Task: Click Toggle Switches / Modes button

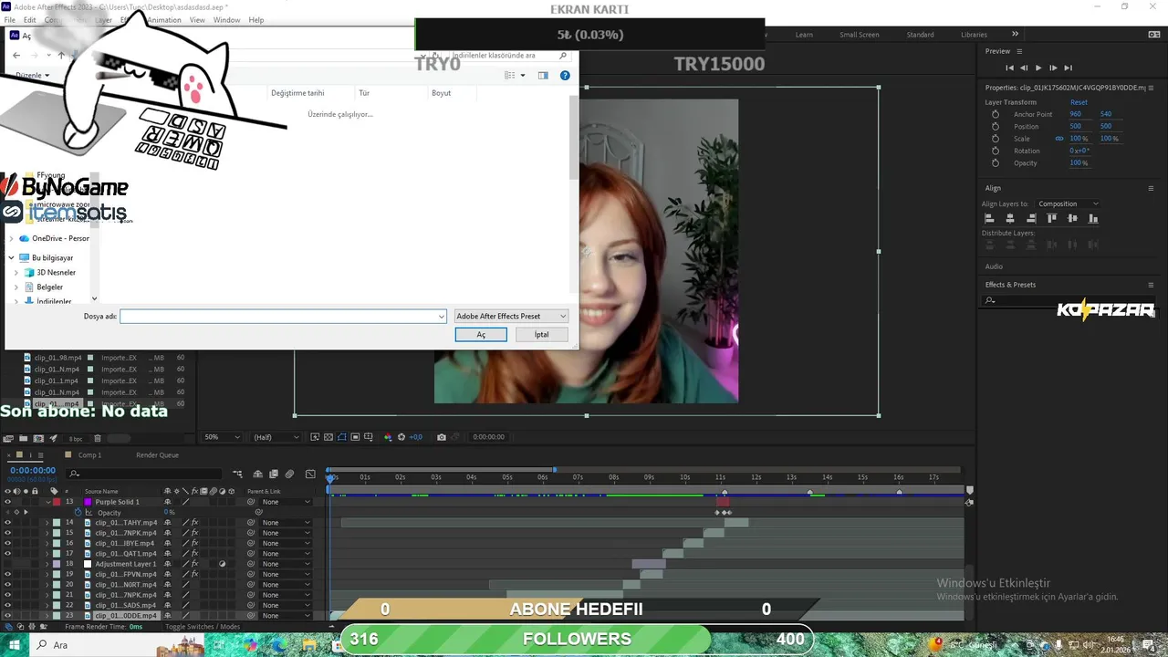Action: click(x=203, y=627)
